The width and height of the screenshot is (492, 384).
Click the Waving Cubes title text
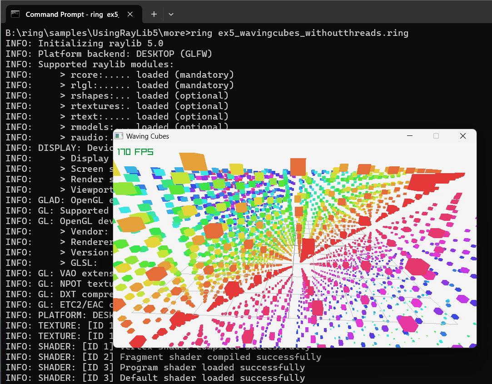[147, 136]
